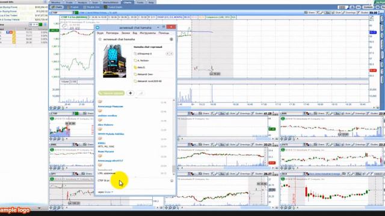Open the Разговоры menu in Skype
Image resolution: width=385 pixels, height=216 pixels.
[x=112, y=33]
